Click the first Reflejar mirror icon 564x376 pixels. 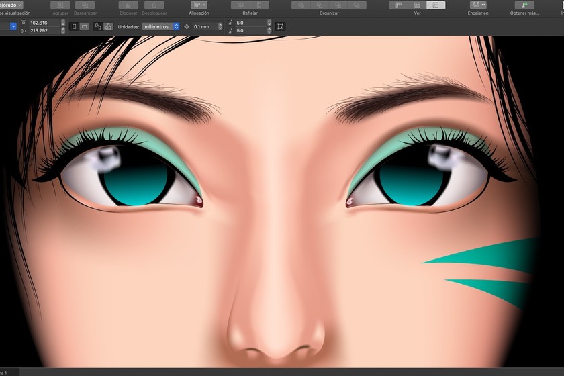pyautogui.click(x=241, y=5)
